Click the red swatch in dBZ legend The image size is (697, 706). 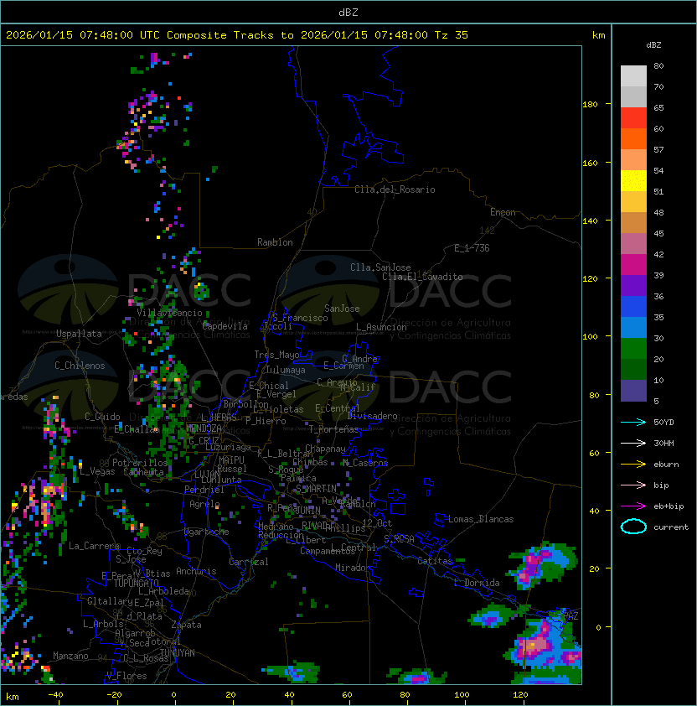633,118
